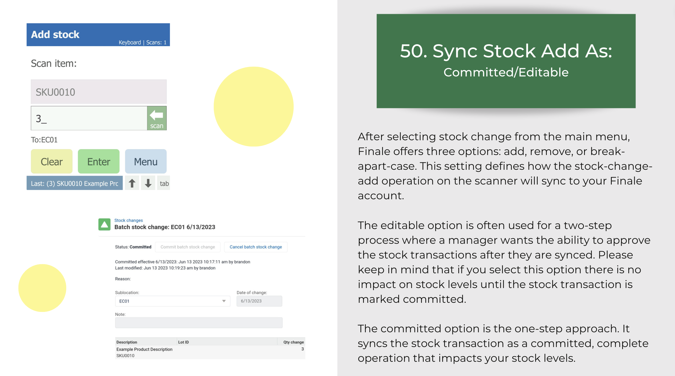Screen dimensions: 675x376
Task: Click the green stock change triangle icon
Action: [104, 224]
